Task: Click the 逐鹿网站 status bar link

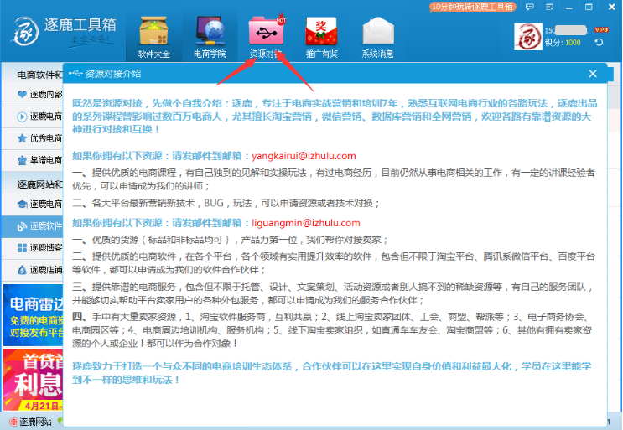Action: (31, 422)
